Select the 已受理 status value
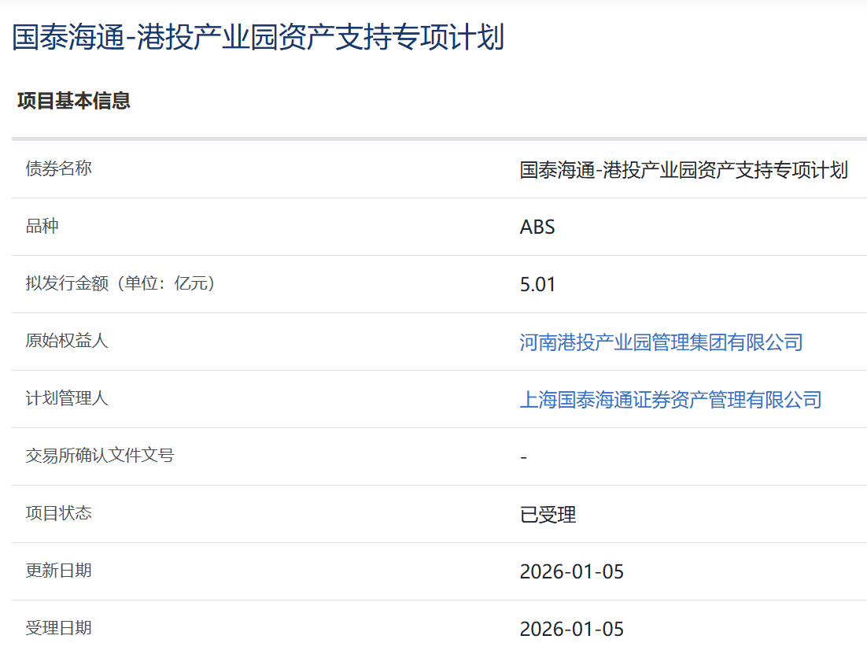Image resolution: width=867 pixels, height=654 pixels. (x=548, y=515)
